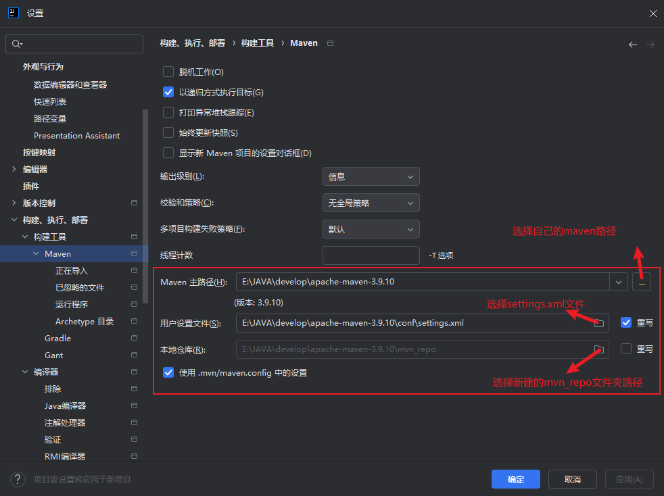664x496 pixels.
Task: Open the Multiproject build fail policy dropdown
Action: point(371,230)
